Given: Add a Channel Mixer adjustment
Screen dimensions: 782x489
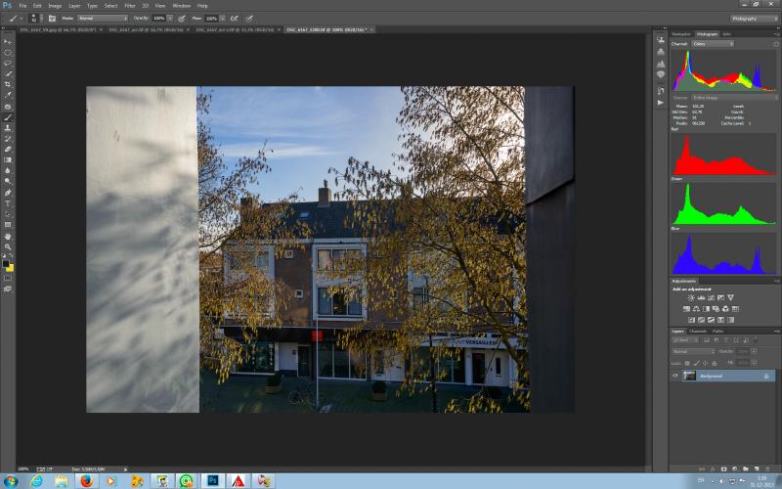Looking at the screenshot, I should click(725, 309).
